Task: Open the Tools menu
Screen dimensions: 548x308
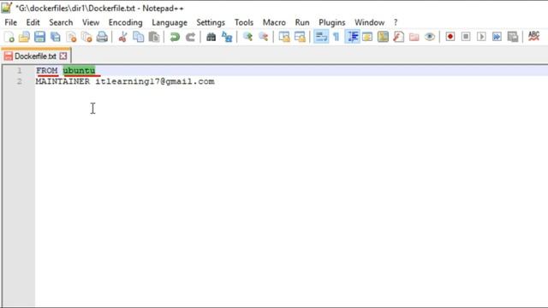Action: pos(244,22)
